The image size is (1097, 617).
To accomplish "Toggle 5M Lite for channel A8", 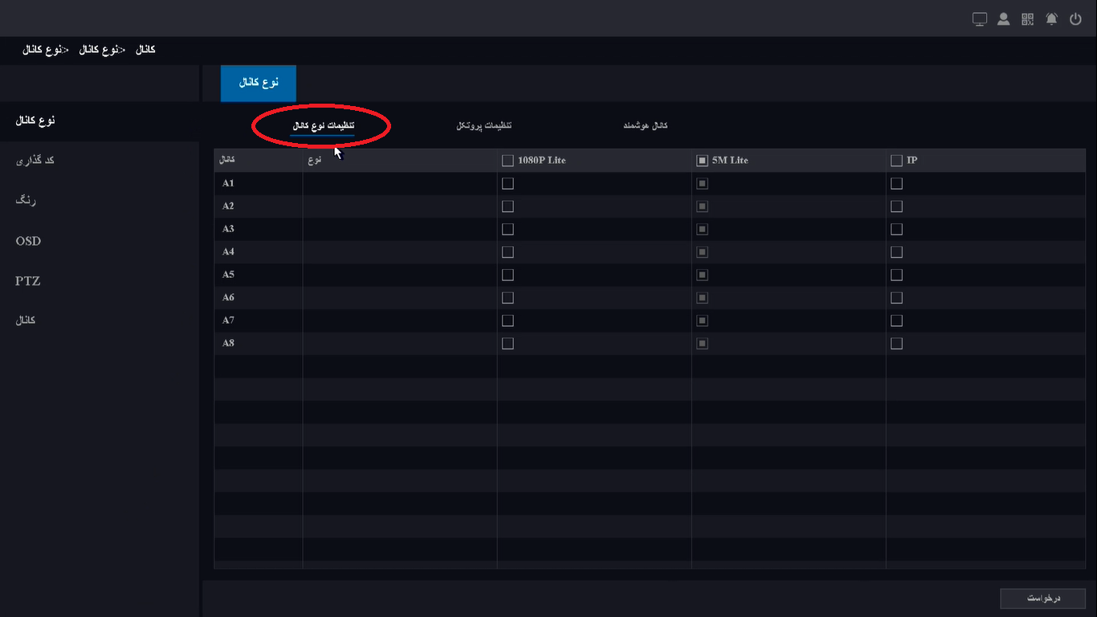I will click(x=702, y=344).
